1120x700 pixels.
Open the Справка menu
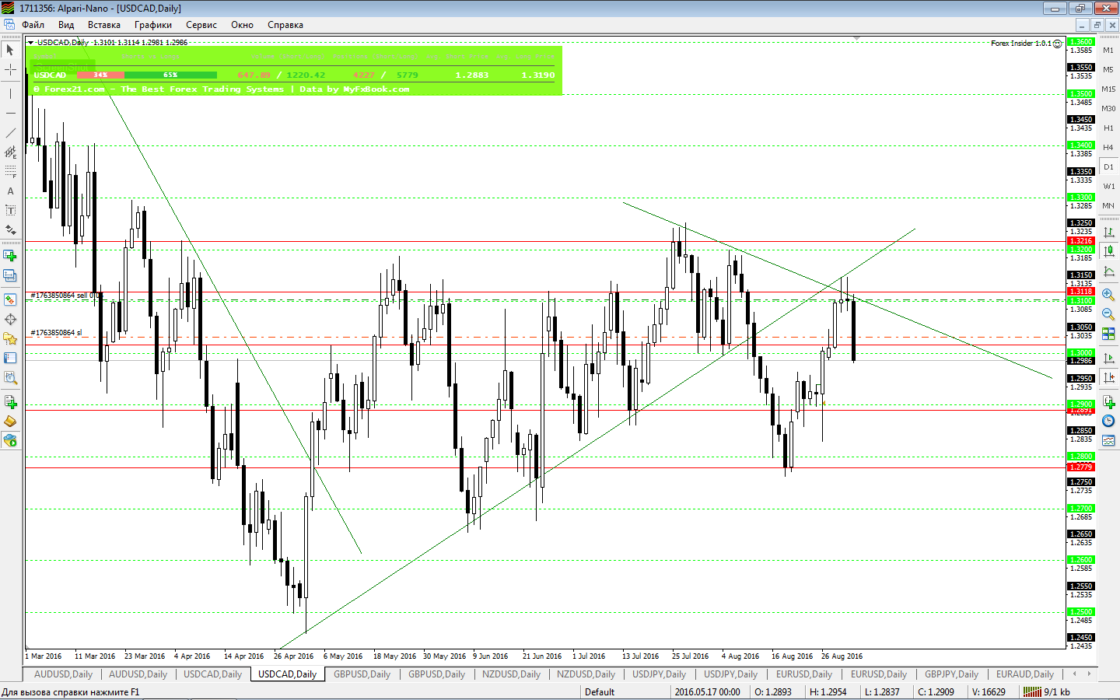click(x=285, y=25)
